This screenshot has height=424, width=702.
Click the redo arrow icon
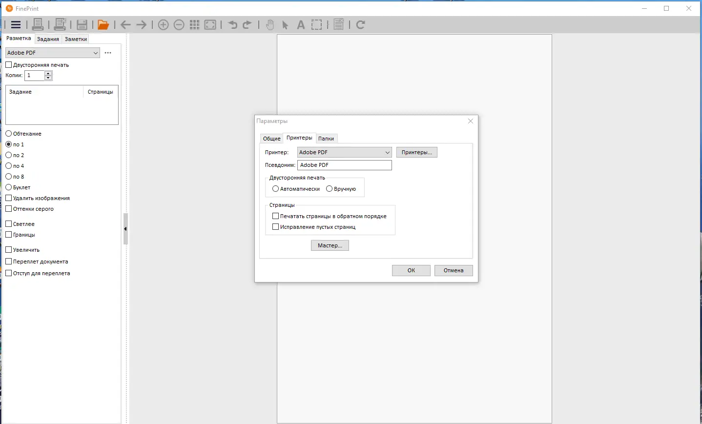[248, 25]
